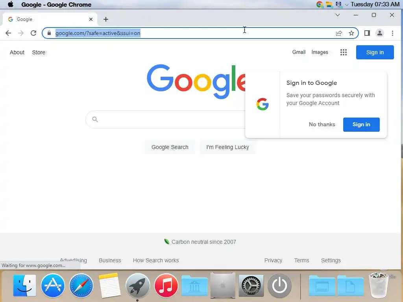403x302 pixels.
Task: Open the Chrome profile avatar menu
Action: coord(380,33)
